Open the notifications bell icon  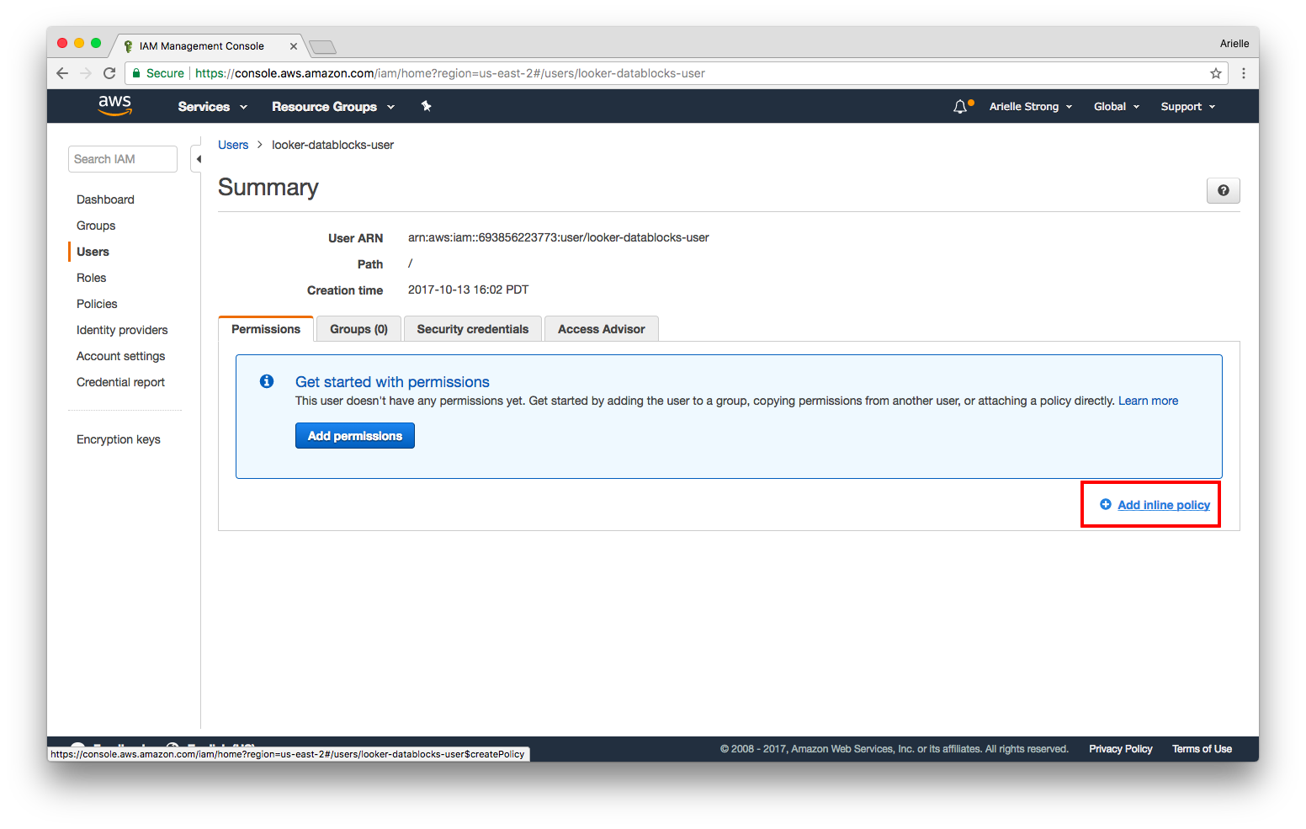point(960,107)
